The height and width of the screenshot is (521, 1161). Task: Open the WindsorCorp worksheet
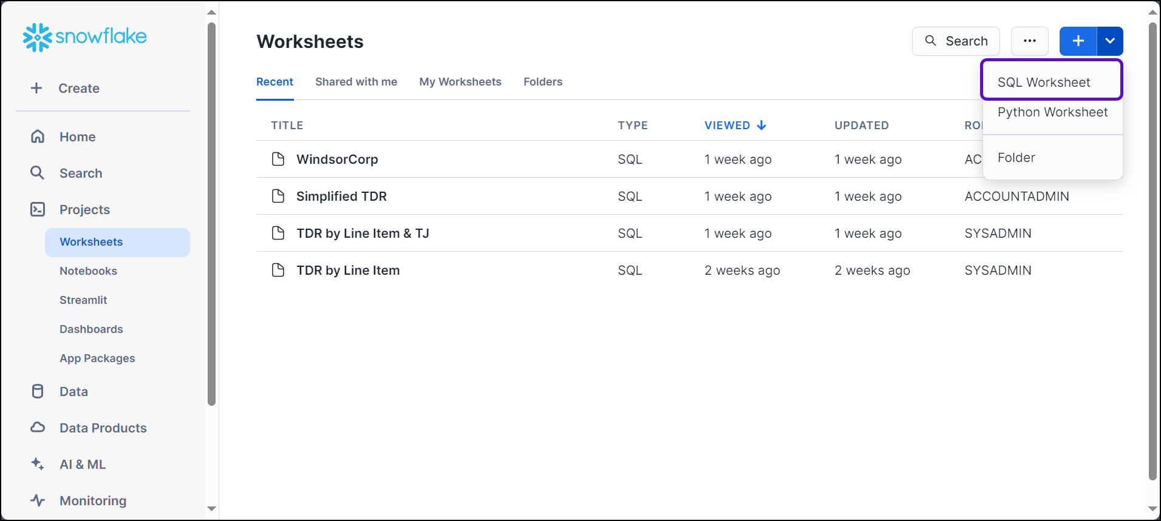pyautogui.click(x=337, y=160)
